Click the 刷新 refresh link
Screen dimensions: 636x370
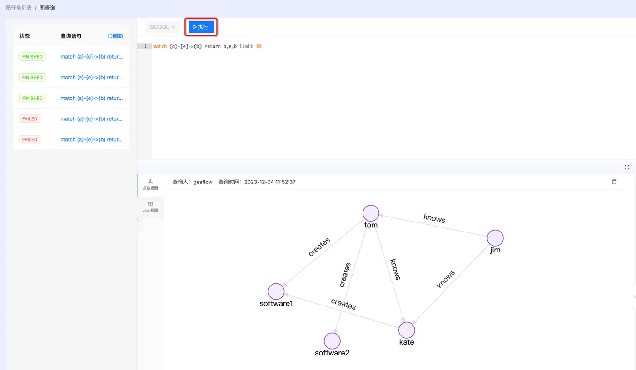pos(115,36)
